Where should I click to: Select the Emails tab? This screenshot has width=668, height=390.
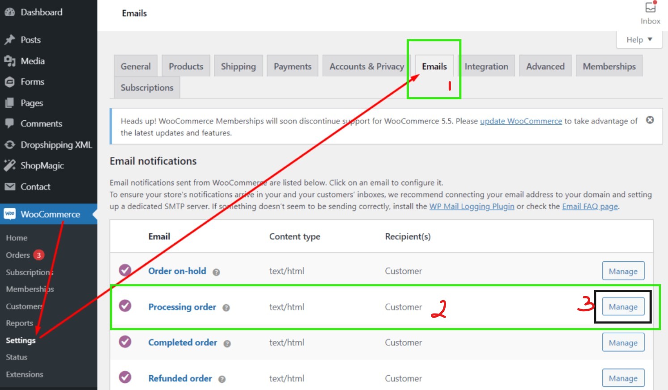(x=434, y=66)
